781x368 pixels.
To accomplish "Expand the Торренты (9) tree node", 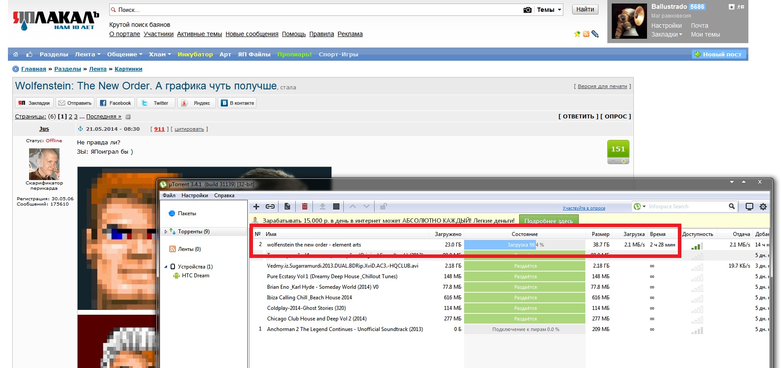I will click(166, 232).
